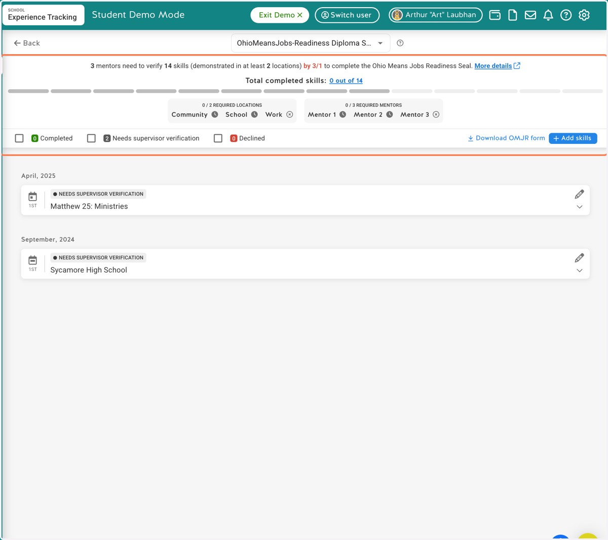Toggle the Needs supervisor verification checkbox
608x540 pixels.
(91, 138)
